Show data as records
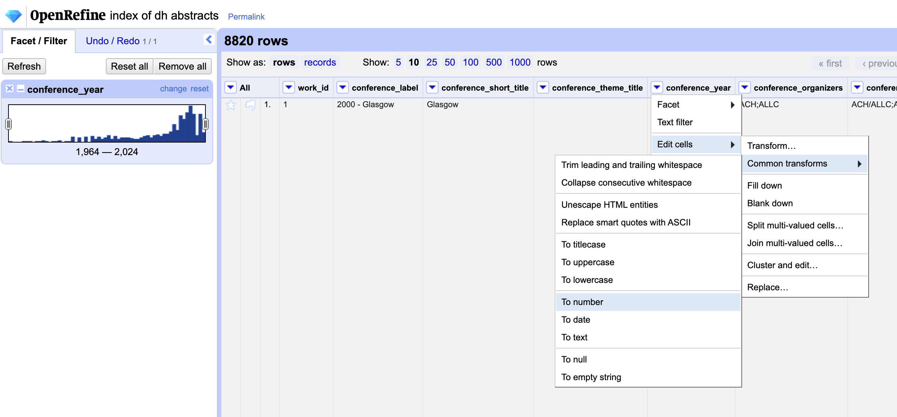 [x=320, y=62]
